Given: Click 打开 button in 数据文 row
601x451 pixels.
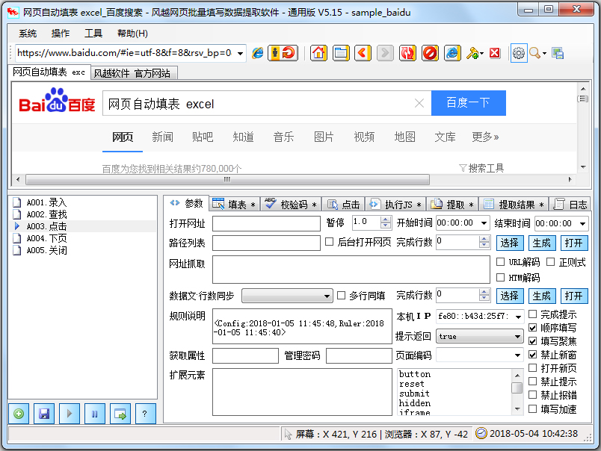Looking at the screenshot, I should click(574, 296).
